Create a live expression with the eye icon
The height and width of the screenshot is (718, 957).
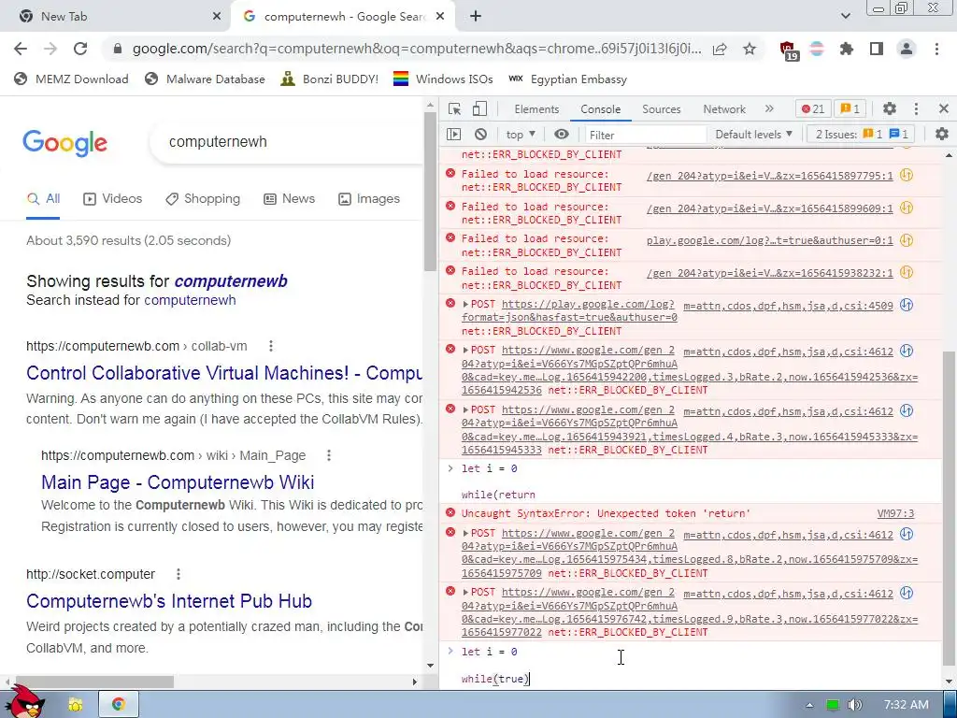click(562, 135)
